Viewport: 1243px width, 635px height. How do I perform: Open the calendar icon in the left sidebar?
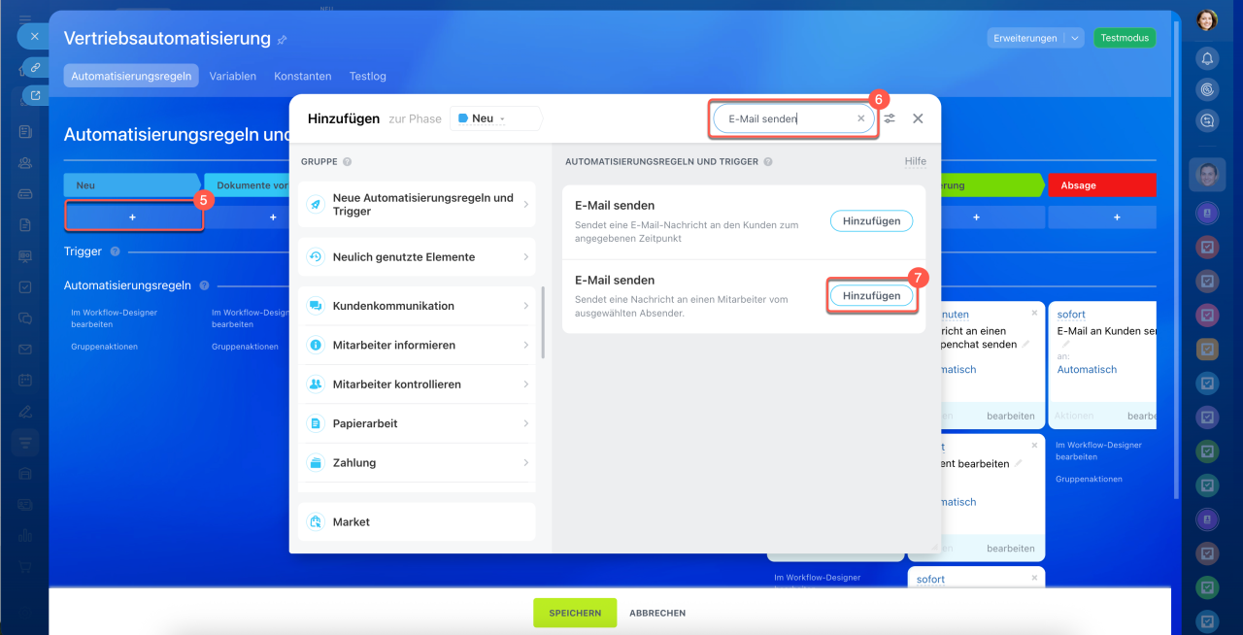(x=25, y=380)
